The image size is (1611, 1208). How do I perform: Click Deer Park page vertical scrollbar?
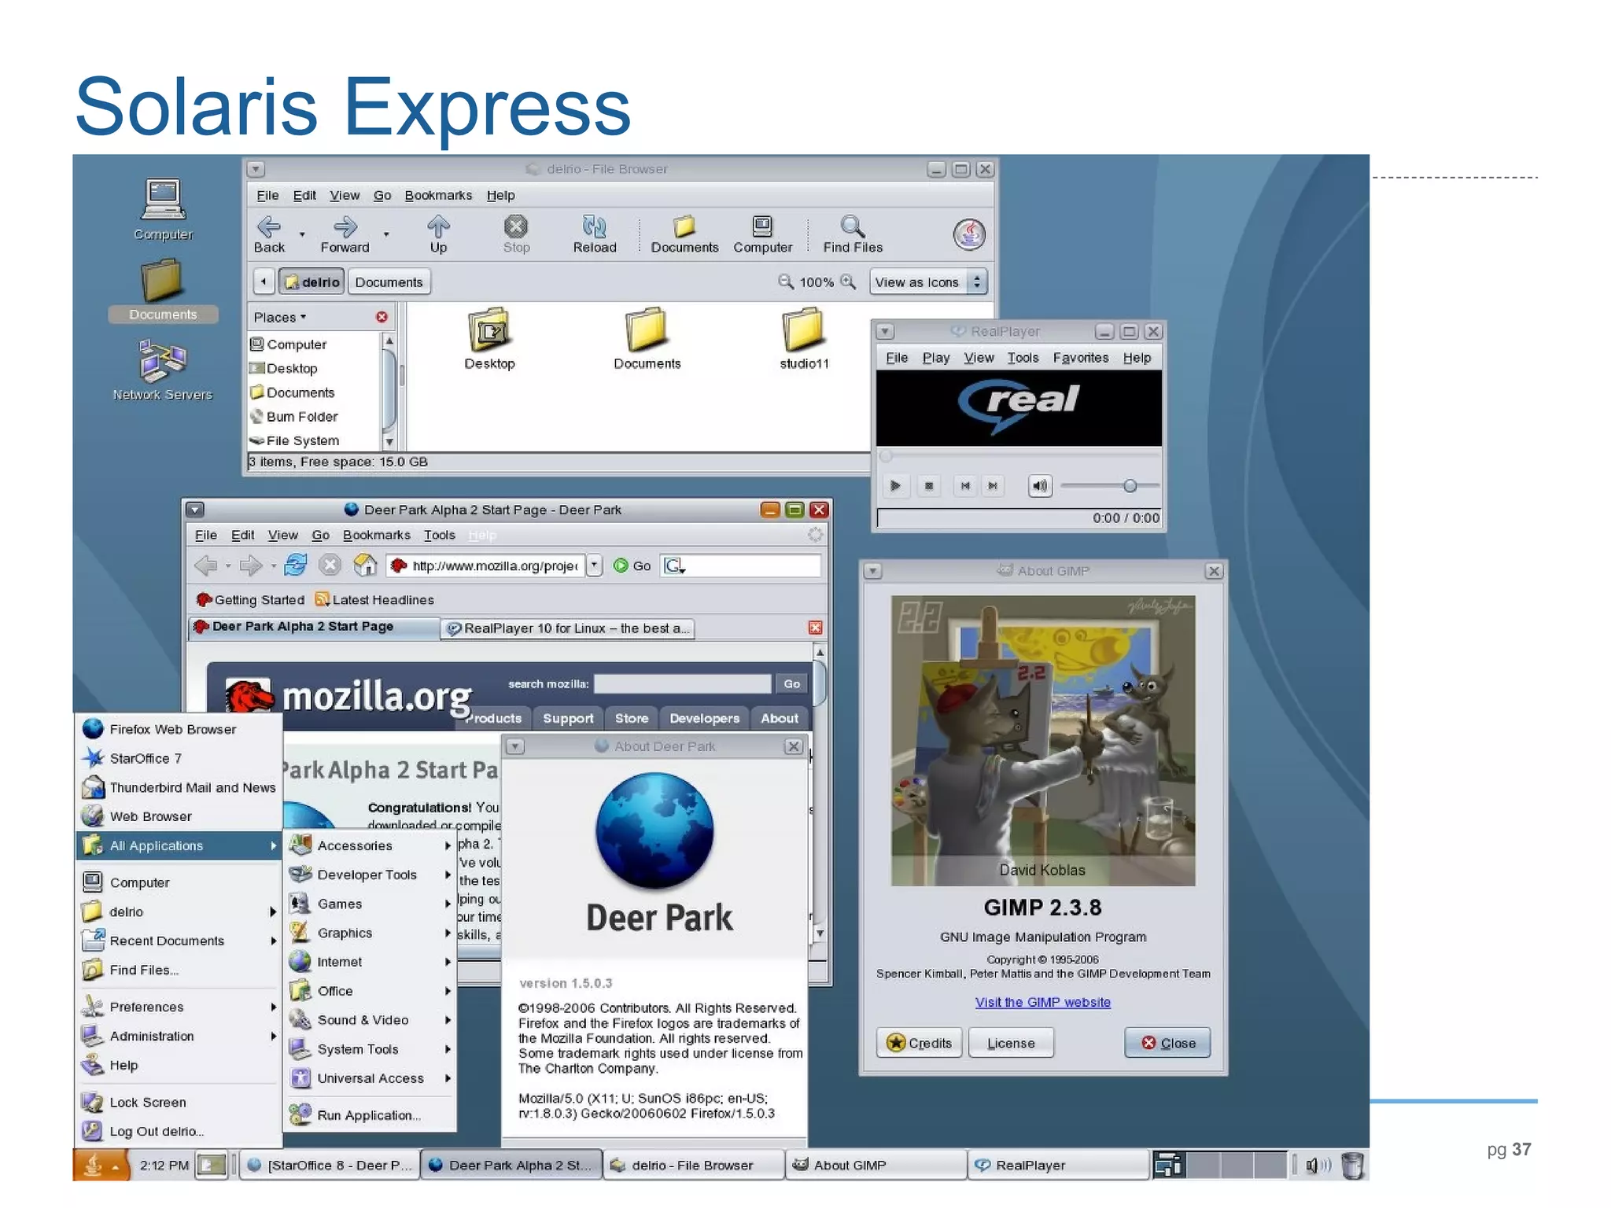click(x=819, y=794)
